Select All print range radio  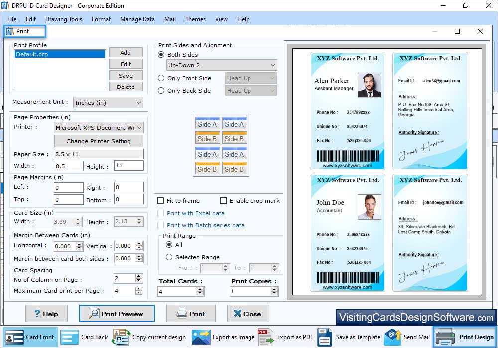click(169, 245)
